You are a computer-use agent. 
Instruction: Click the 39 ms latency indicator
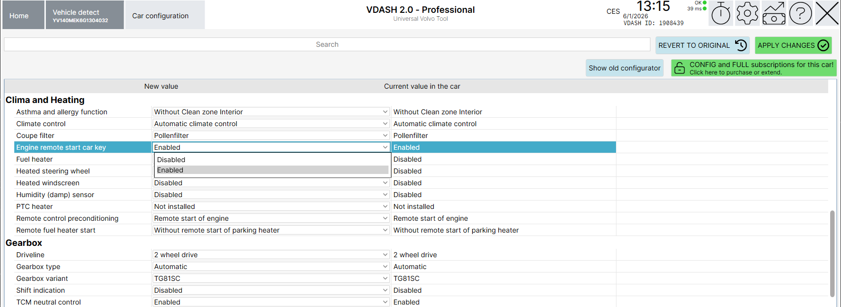(697, 8)
